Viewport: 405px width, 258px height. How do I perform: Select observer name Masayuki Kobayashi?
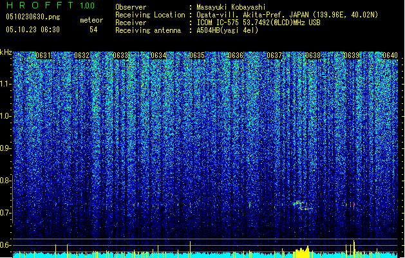click(231, 7)
